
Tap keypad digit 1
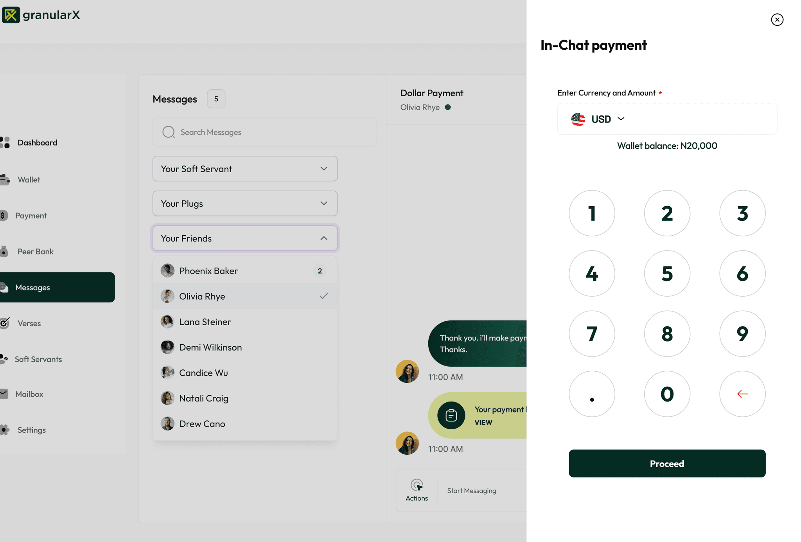592,213
